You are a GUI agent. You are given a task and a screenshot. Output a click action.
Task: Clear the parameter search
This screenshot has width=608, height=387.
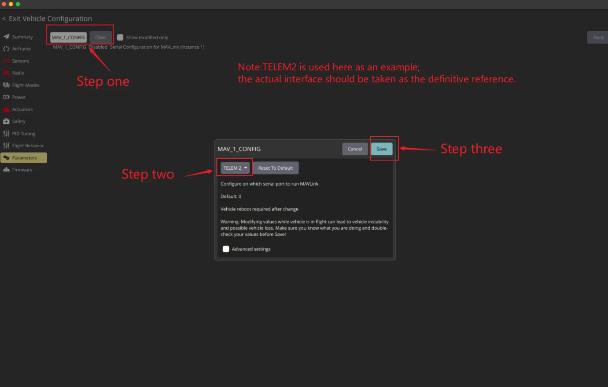[x=101, y=37]
